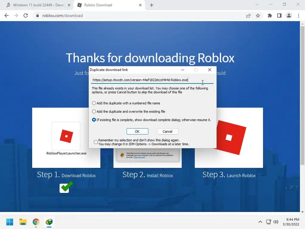Viewport: 305px width, 229px height.
Task: Click 'Step 3. Launch Roblox' text
Action: [229, 175]
